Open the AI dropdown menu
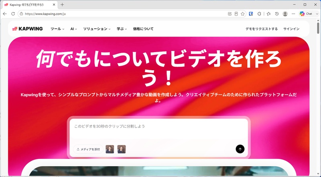Image resolution: width=321 pixels, height=177 pixels. [74, 29]
